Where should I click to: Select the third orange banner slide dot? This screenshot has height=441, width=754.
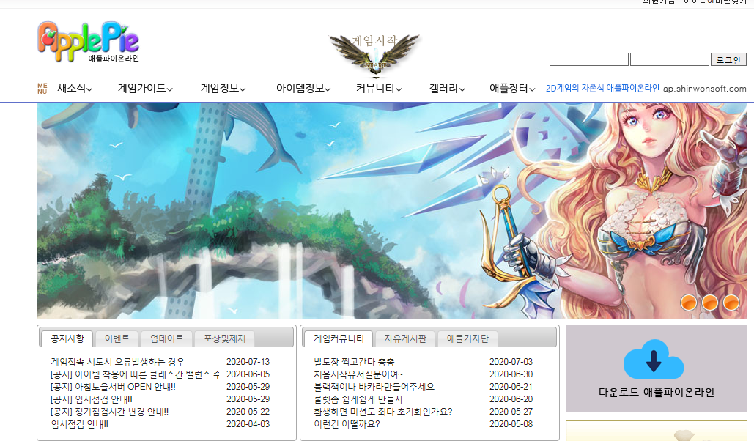click(731, 303)
